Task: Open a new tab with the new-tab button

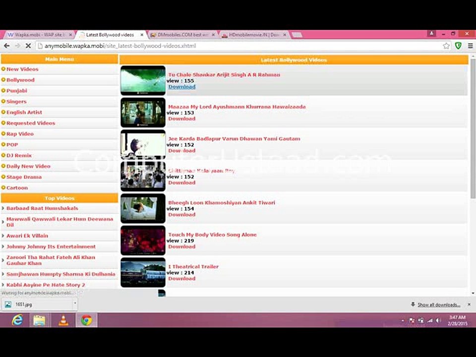Action: [297, 35]
